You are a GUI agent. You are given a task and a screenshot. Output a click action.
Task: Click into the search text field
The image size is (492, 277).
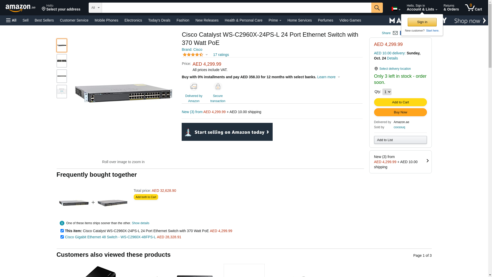click(236, 8)
